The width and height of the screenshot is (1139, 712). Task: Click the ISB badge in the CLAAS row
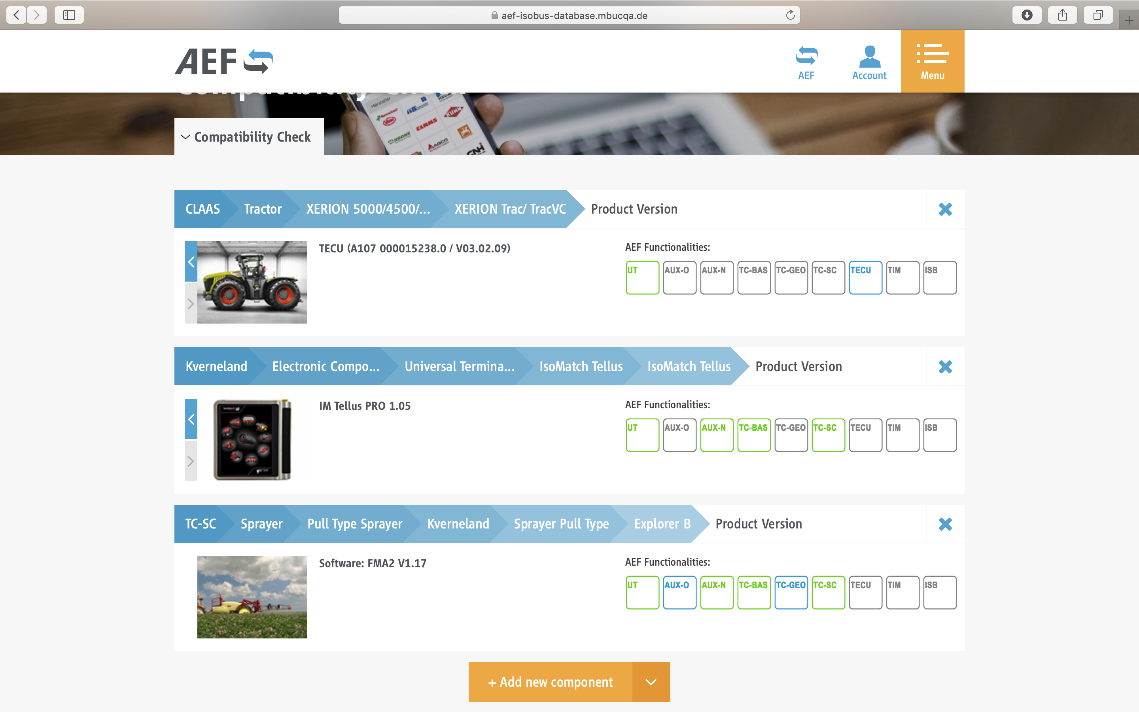940,278
